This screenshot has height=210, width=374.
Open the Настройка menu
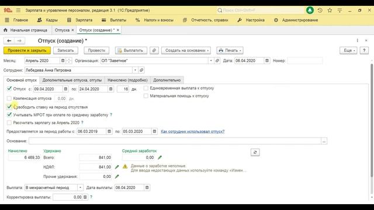tap(251, 20)
